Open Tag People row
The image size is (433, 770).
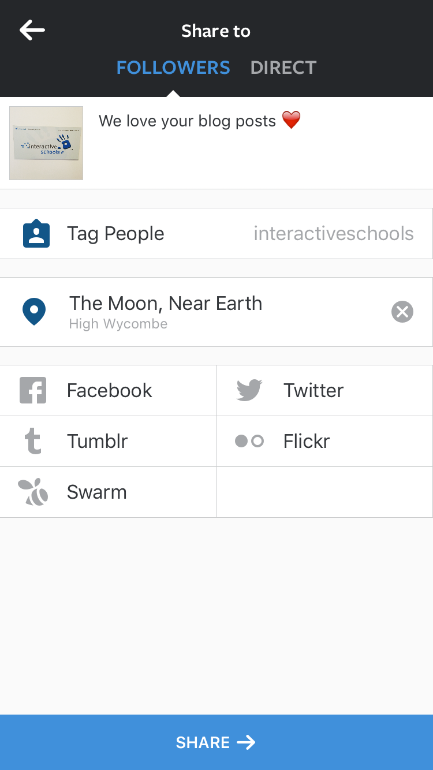pos(216,234)
